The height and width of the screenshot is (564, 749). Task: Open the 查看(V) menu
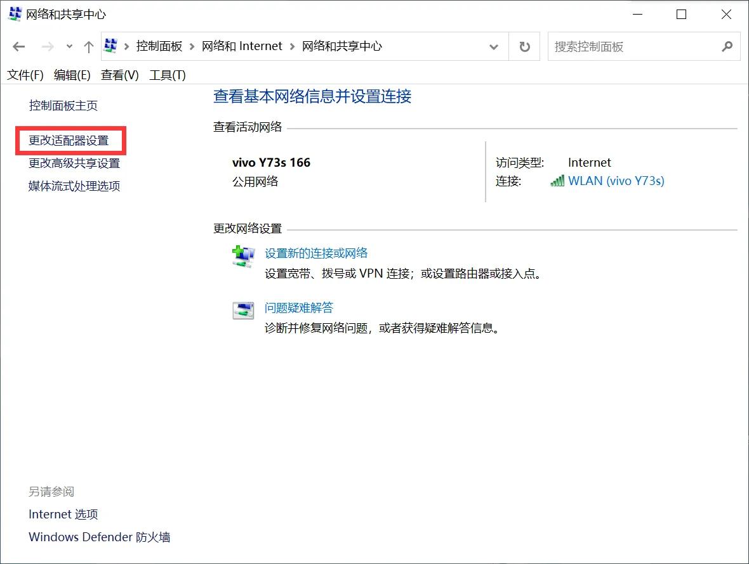click(120, 75)
